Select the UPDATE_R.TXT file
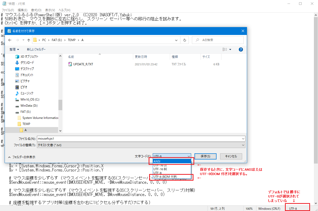The width and height of the screenshot is (318, 211). (83, 64)
